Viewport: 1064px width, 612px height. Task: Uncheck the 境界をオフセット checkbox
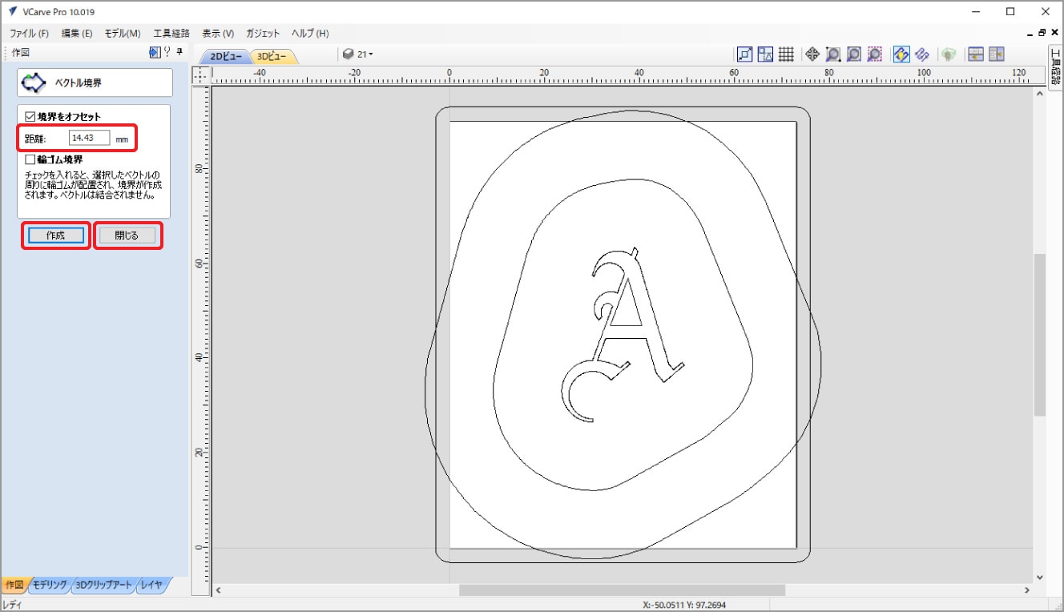[31, 117]
